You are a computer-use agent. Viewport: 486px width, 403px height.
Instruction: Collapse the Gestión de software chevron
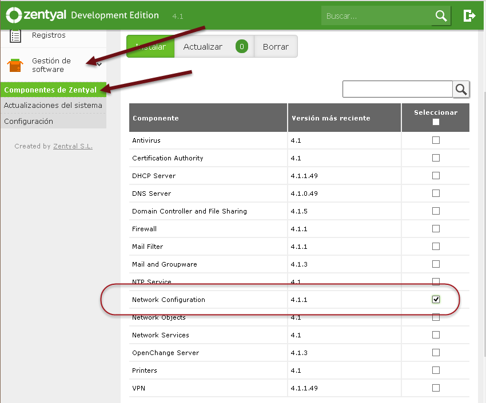coord(99,65)
